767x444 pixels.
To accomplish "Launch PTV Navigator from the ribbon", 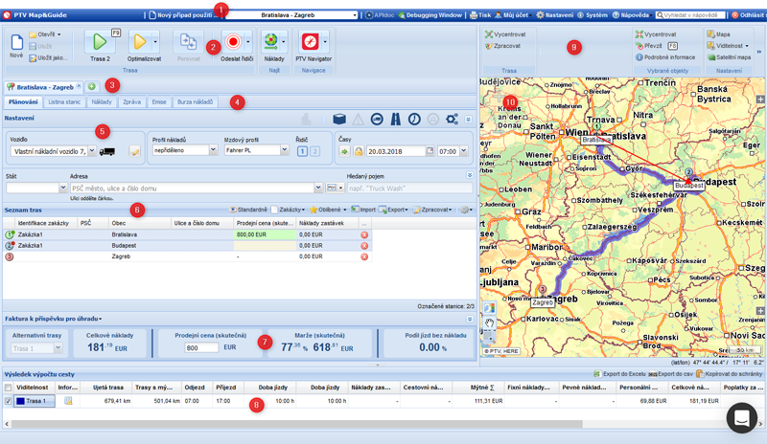I will [x=311, y=42].
